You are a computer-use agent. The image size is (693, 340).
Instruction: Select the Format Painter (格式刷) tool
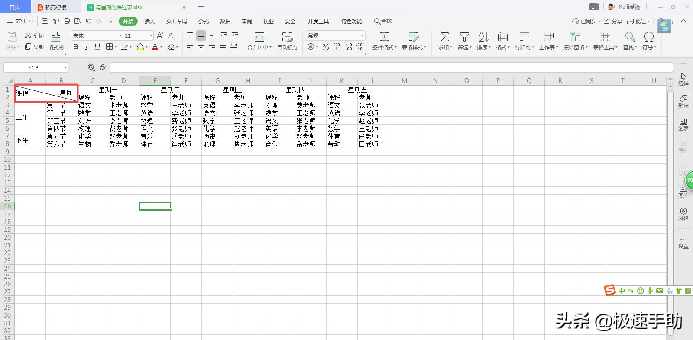[56, 41]
